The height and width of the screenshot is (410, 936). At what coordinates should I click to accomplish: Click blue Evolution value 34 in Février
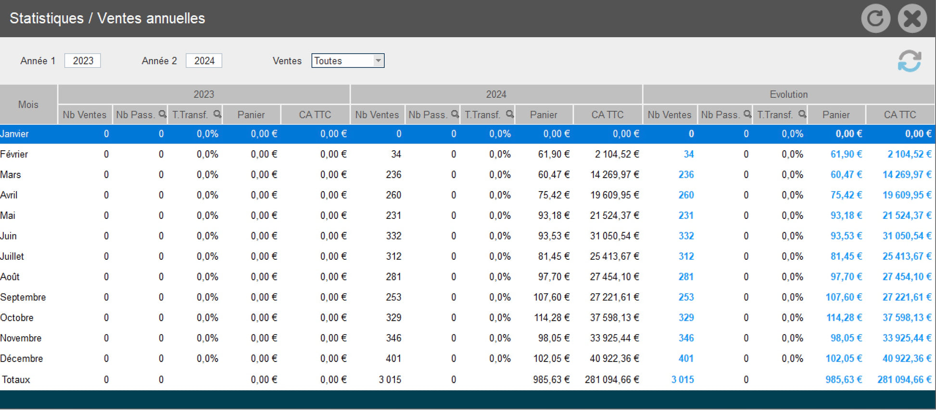click(x=689, y=154)
